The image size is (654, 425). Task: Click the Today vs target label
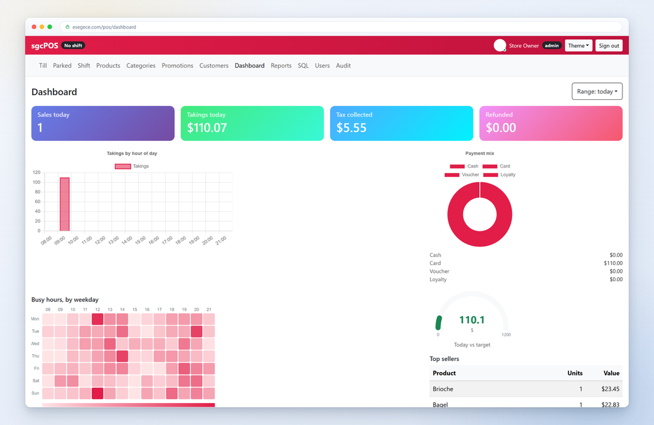click(471, 345)
